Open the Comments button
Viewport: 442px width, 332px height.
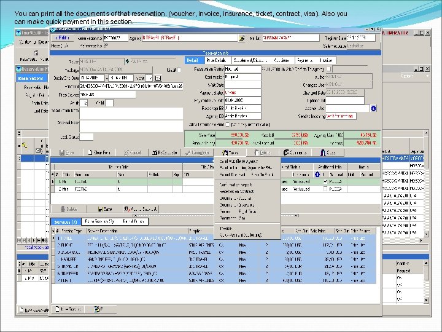295,152
